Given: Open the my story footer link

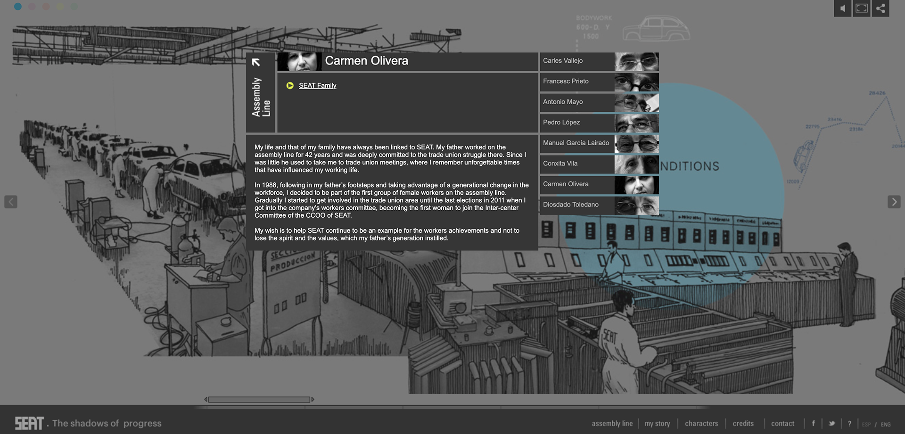Looking at the screenshot, I should pyautogui.click(x=657, y=424).
